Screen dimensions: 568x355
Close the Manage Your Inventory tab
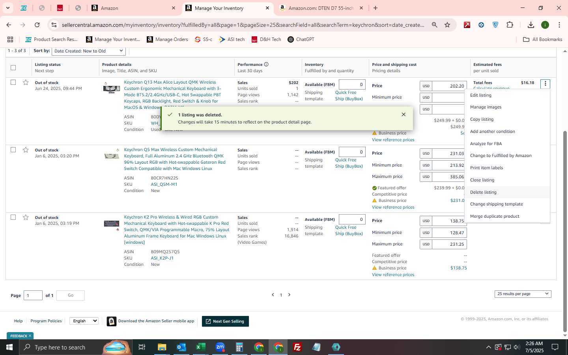267,8
